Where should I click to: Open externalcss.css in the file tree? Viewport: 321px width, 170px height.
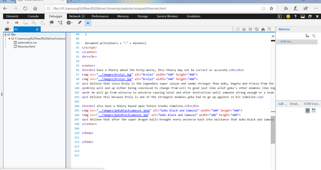25,42
